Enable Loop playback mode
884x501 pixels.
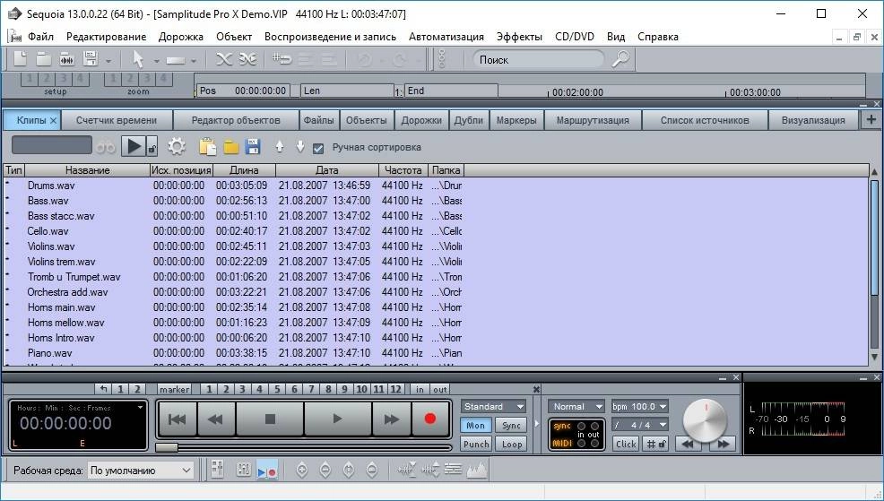pyautogui.click(x=511, y=444)
